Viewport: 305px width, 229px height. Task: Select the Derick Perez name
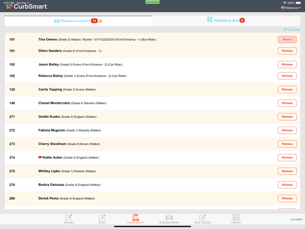click(x=48, y=198)
